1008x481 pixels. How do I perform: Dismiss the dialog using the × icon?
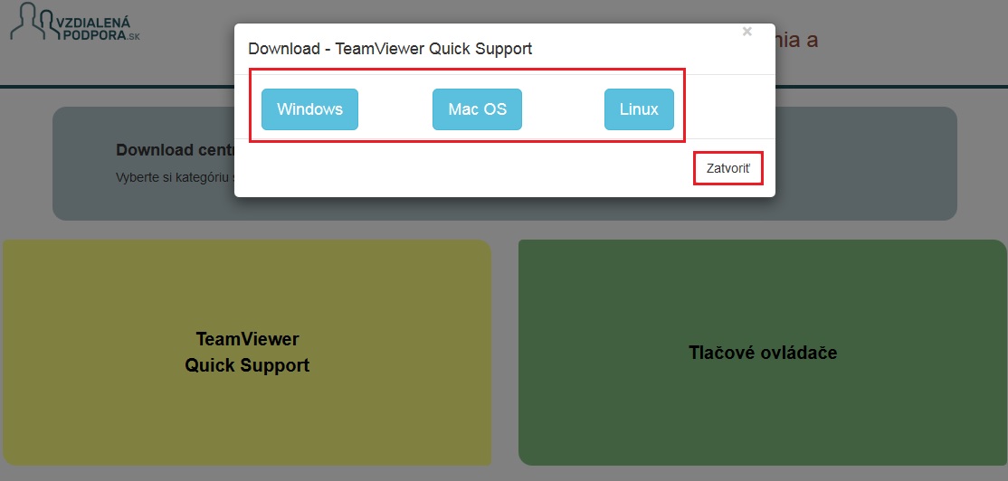click(x=746, y=32)
